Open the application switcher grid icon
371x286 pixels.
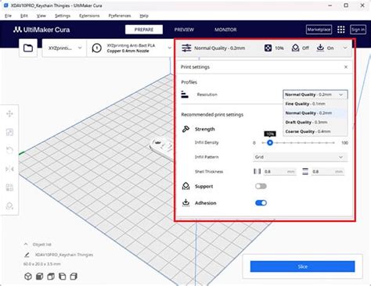coord(340,30)
